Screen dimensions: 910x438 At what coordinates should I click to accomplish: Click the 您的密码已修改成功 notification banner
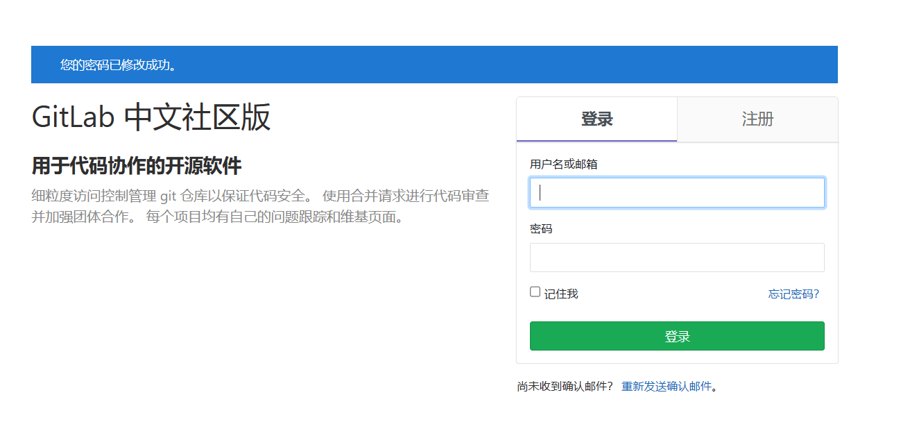click(x=434, y=65)
